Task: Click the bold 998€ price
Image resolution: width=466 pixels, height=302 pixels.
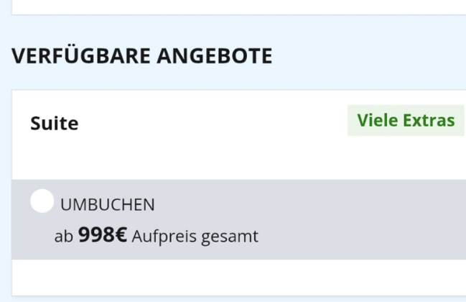Action: 103,234
